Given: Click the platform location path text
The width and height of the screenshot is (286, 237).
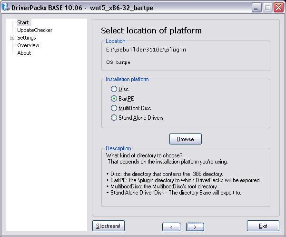Looking at the screenshot, I should tap(146, 50).
